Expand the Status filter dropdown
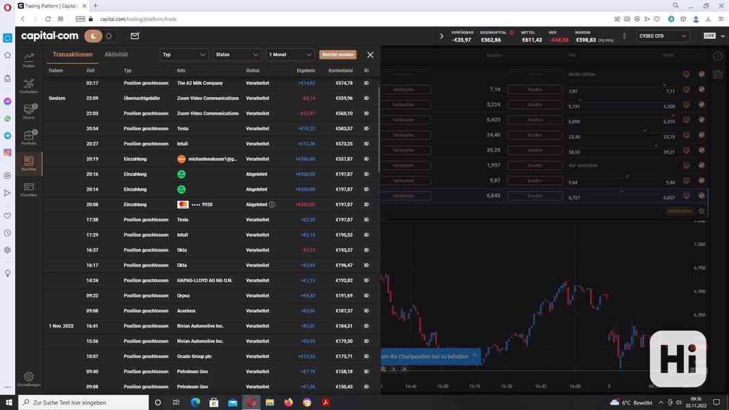This screenshot has width=729, height=410. pos(237,55)
